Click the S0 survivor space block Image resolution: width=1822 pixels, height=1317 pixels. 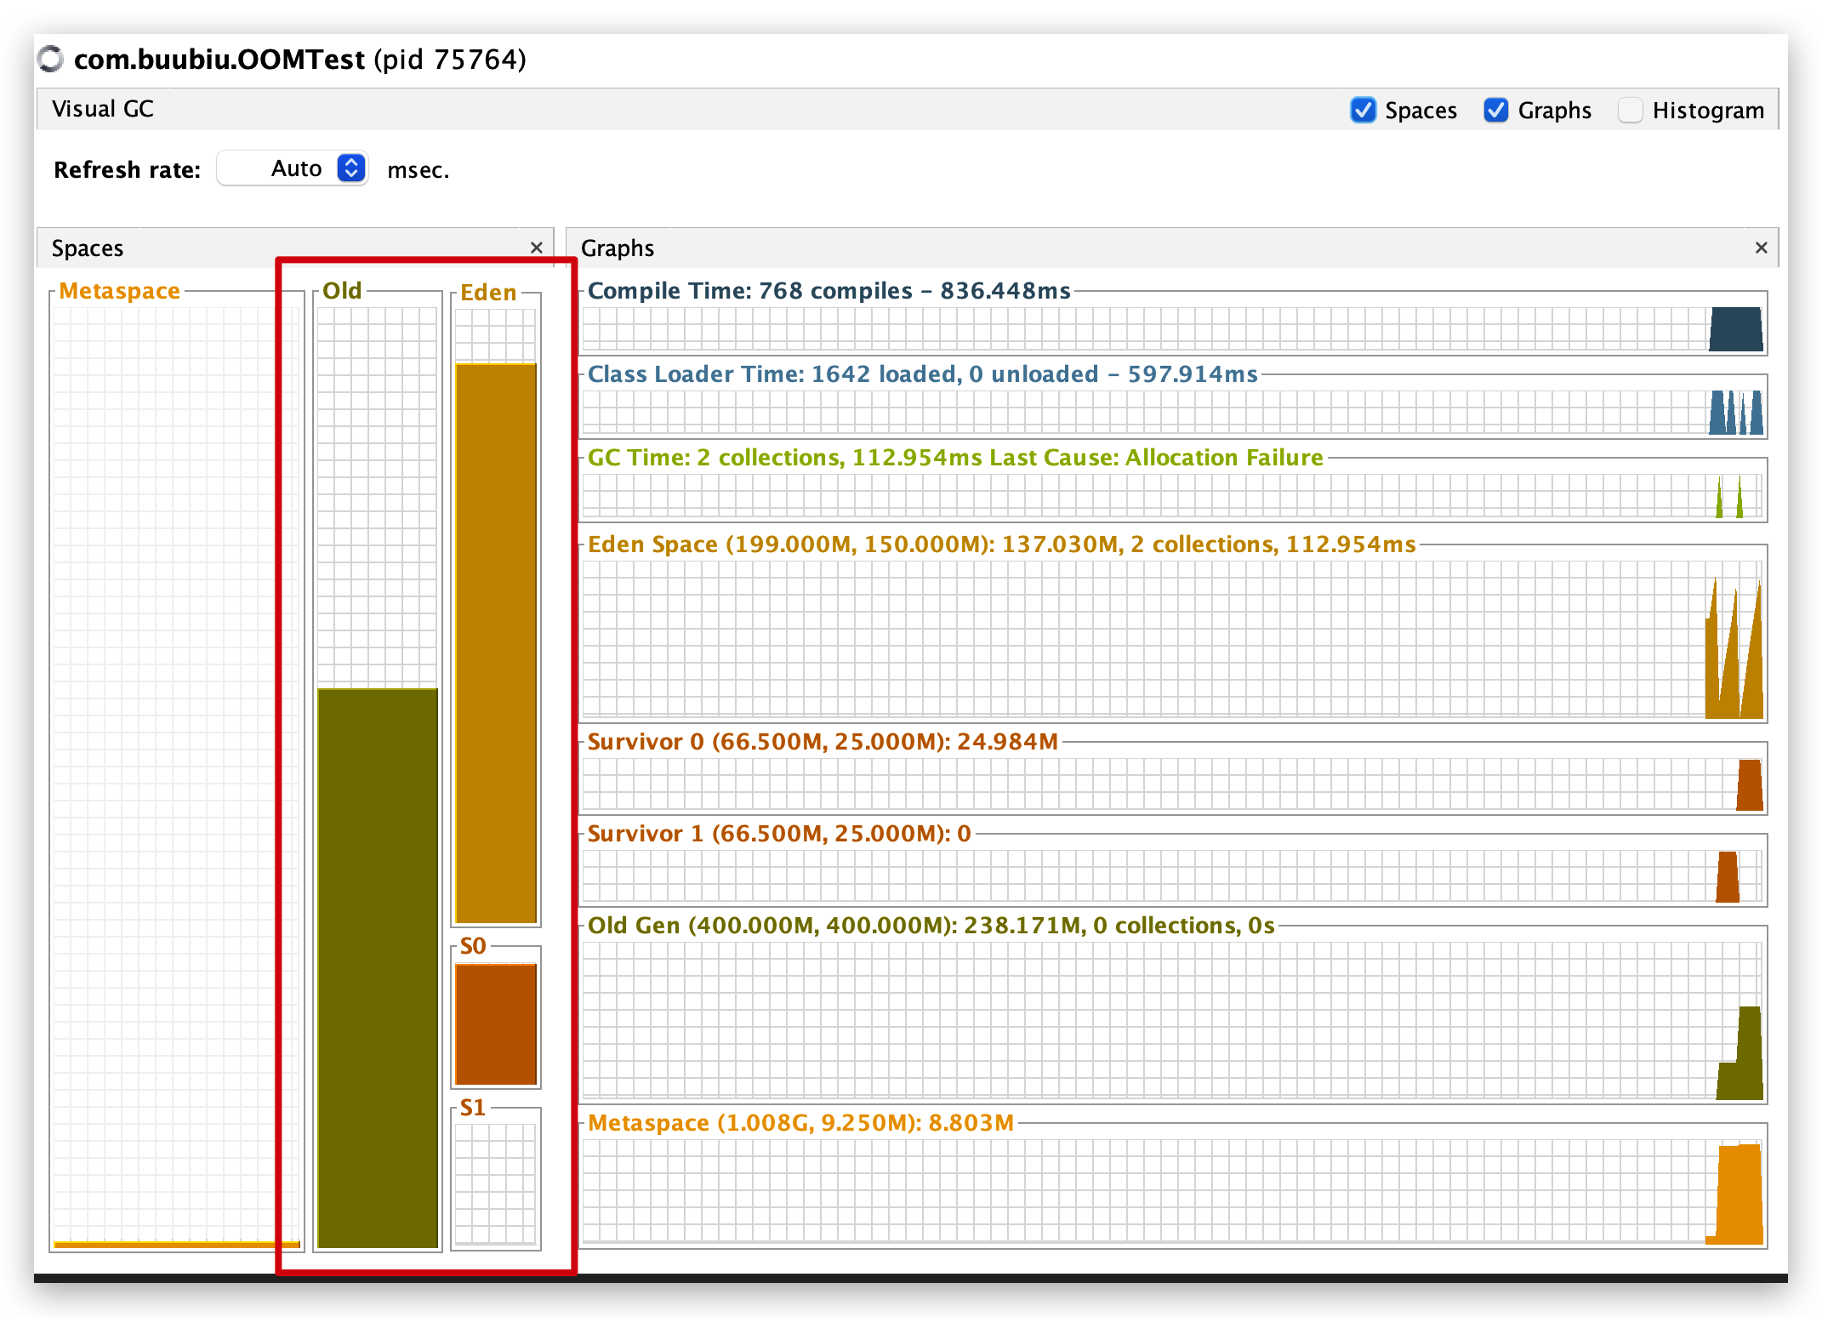point(496,1023)
